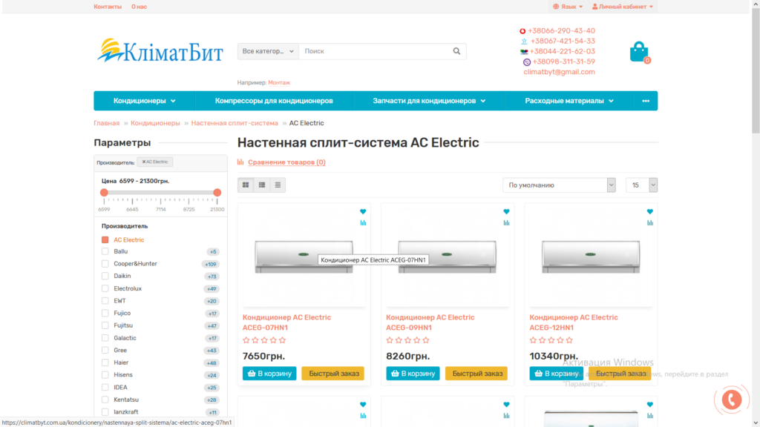Open the По умолчанию sorting dropdown

(559, 185)
